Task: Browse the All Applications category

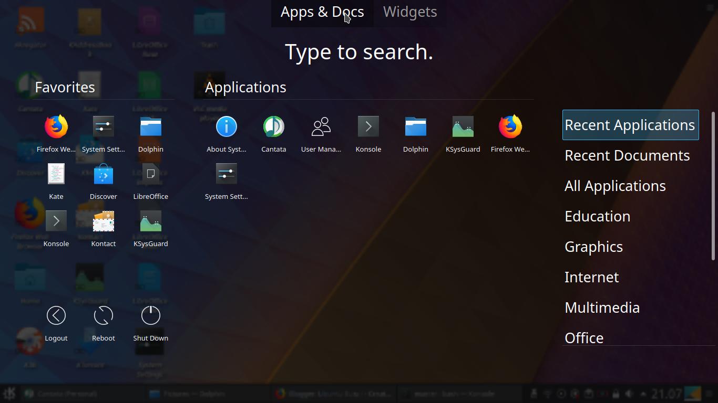Action: click(x=614, y=185)
